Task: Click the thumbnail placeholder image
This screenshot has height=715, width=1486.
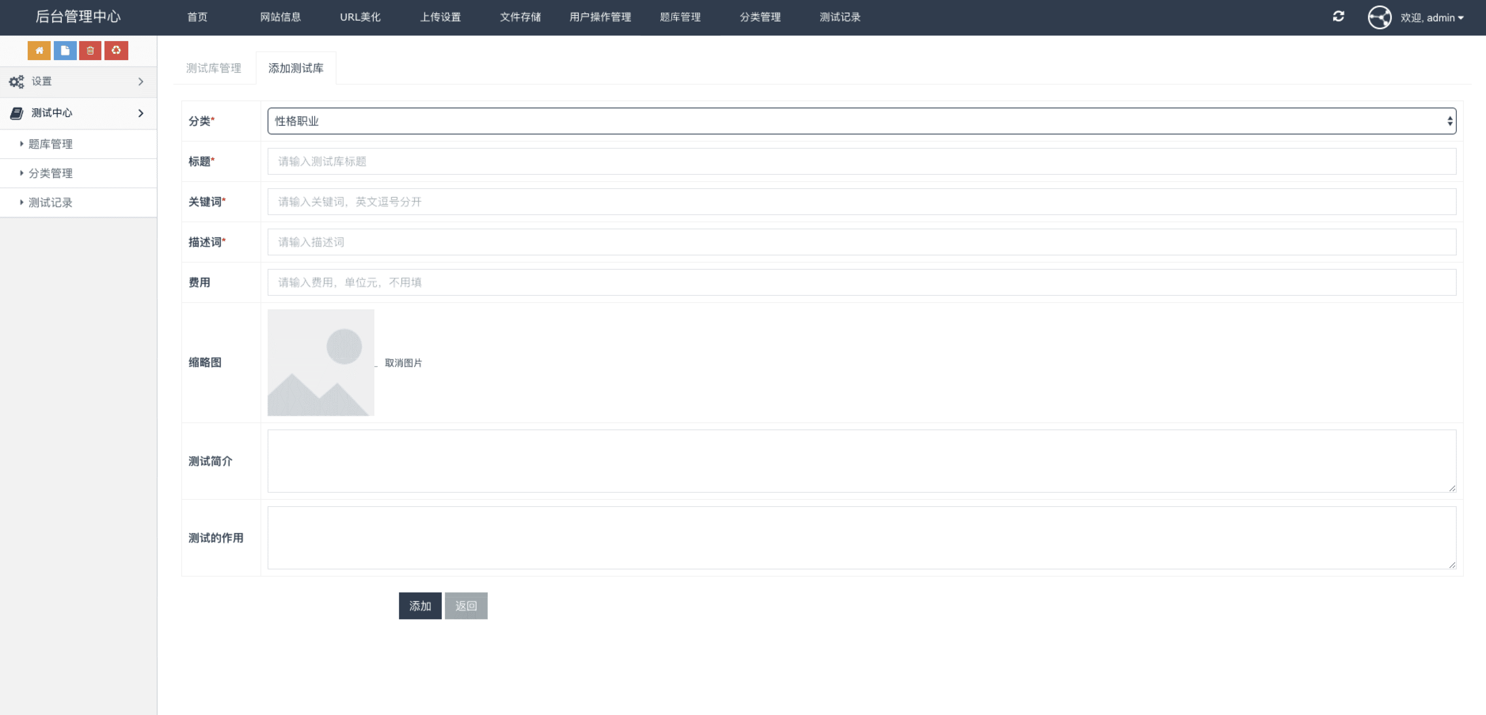Action: (x=321, y=362)
